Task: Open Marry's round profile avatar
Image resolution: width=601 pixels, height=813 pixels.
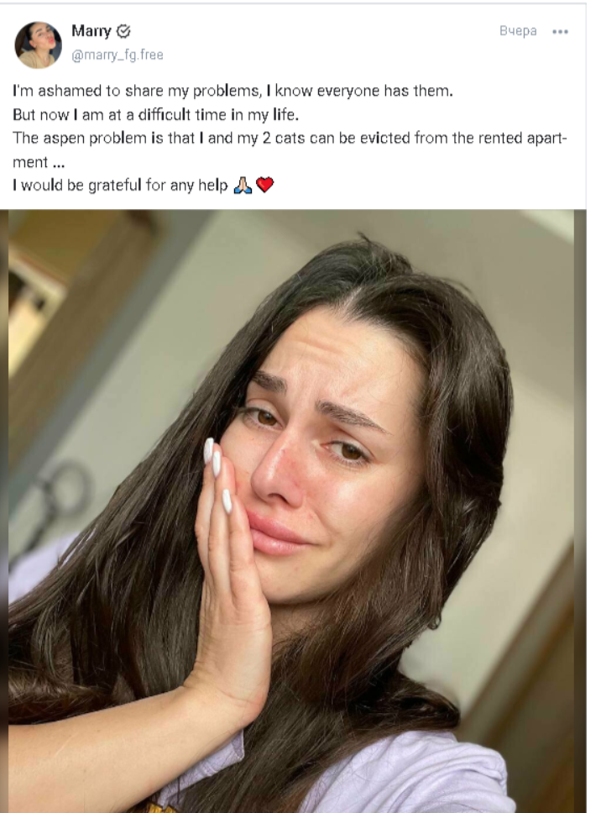Action: pos(38,45)
